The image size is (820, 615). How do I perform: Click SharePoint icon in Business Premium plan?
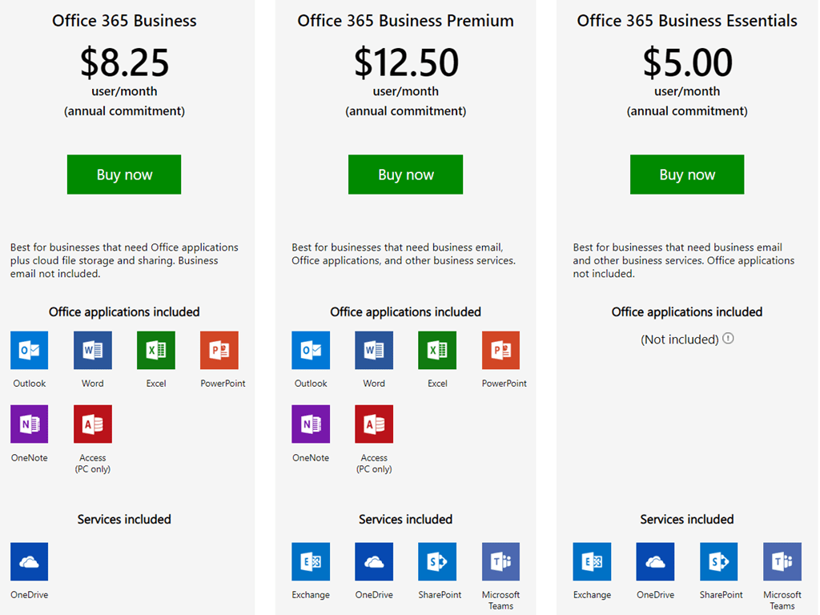coord(437,562)
